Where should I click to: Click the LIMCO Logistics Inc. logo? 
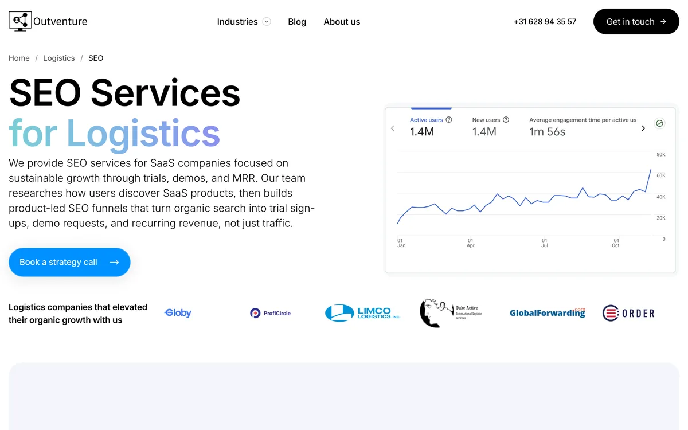tap(363, 313)
